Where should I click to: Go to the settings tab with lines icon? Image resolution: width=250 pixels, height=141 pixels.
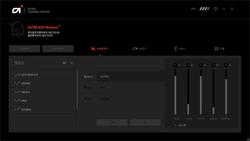pyautogui.click(x=219, y=49)
